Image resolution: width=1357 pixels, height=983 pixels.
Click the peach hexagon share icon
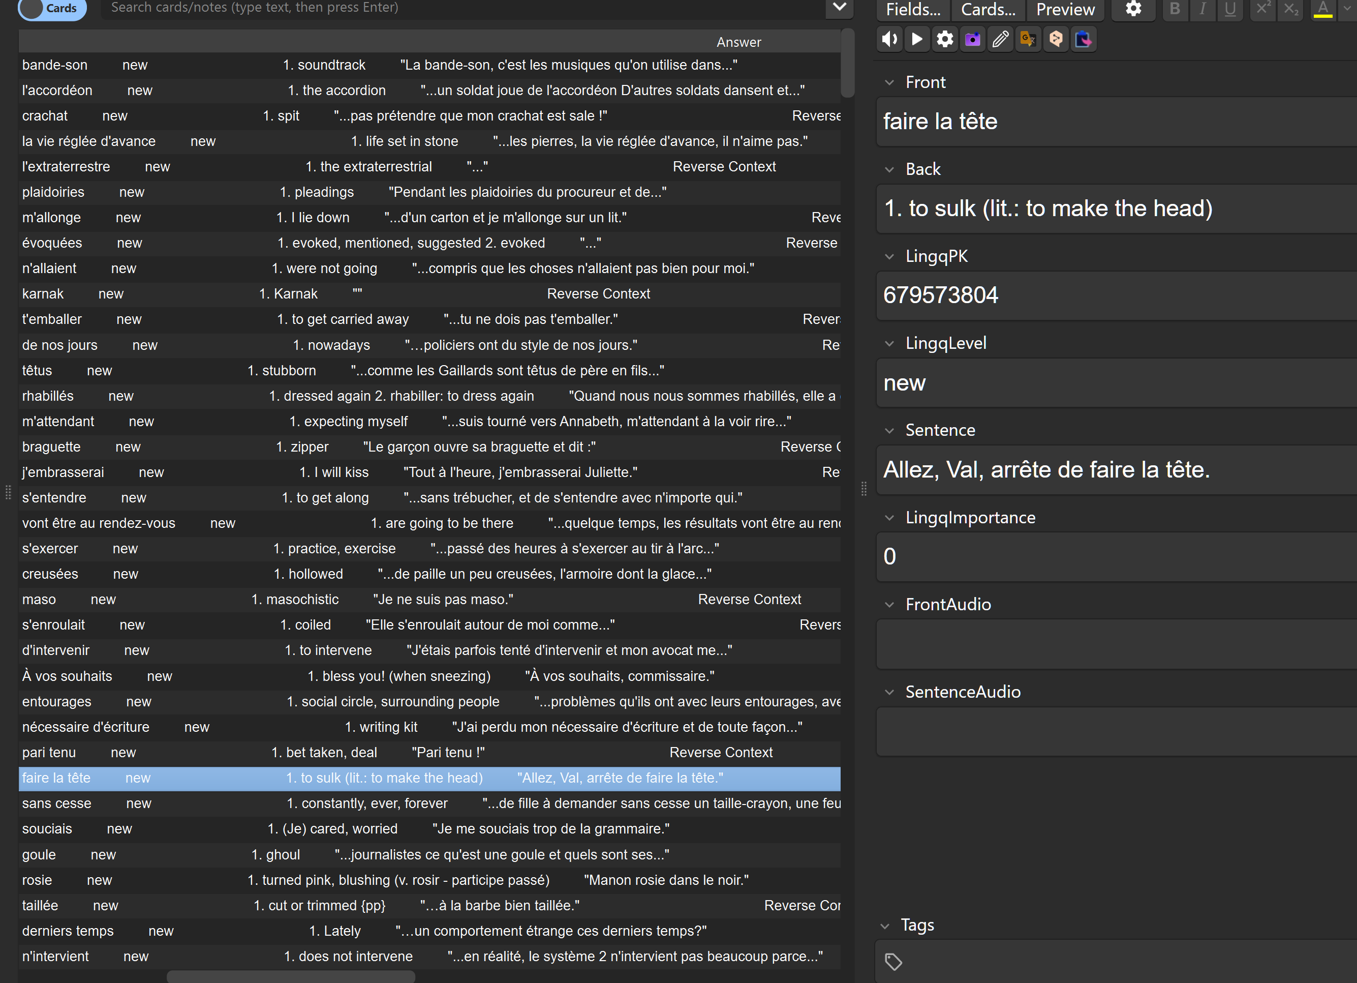tap(1056, 40)
